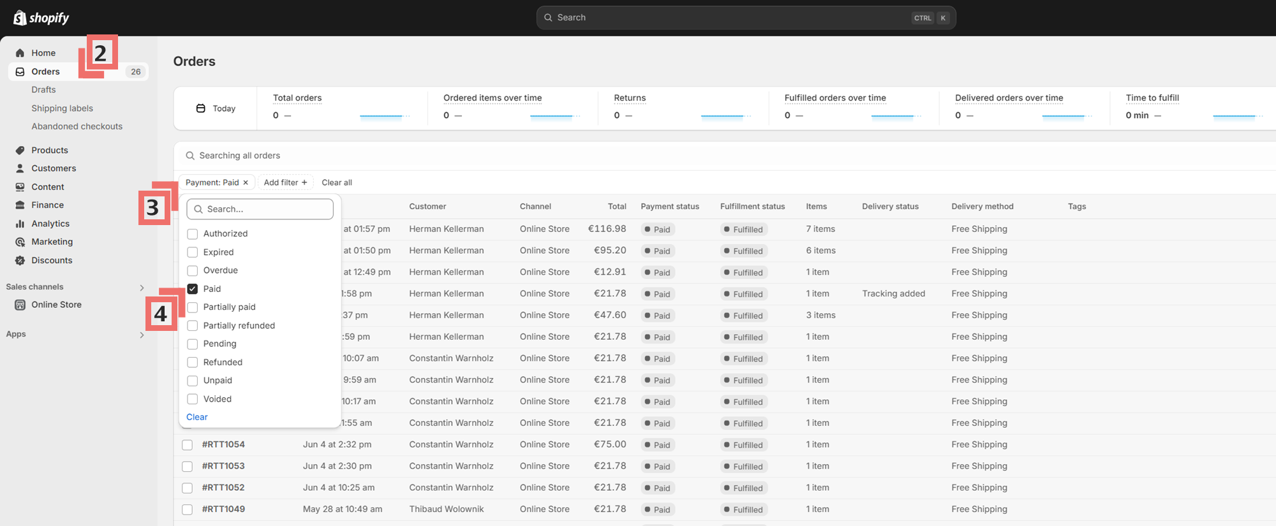Open Customers via the person icon
Screen dimensions: 1276x526
[x=20, y=168]
